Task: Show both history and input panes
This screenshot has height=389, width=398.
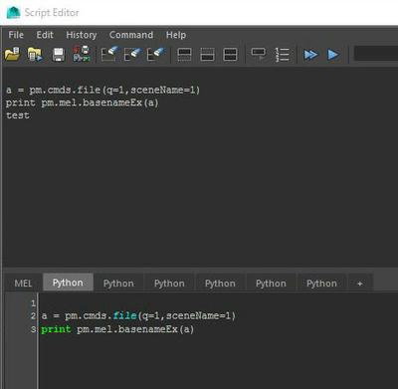Action: point(230,55)
